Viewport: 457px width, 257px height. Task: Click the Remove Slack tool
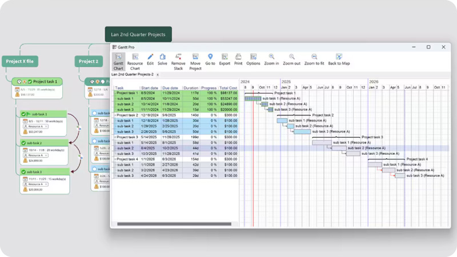click(178, 62)
